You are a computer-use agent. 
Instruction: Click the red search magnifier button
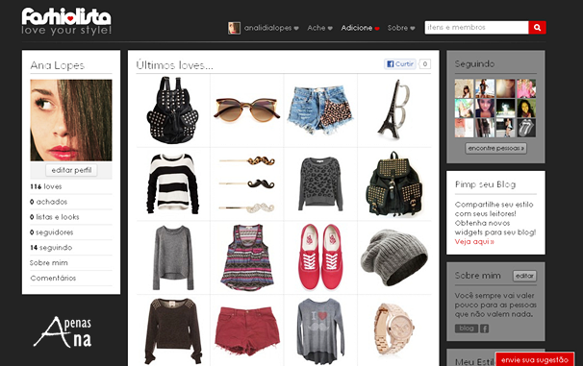pyautogui.click(x=537, y=28)
